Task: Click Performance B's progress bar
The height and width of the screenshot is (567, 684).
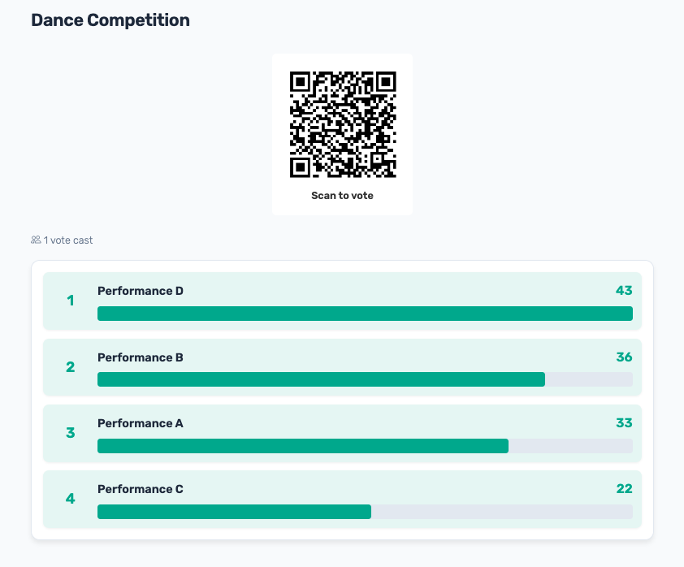Action: (365, 379)
